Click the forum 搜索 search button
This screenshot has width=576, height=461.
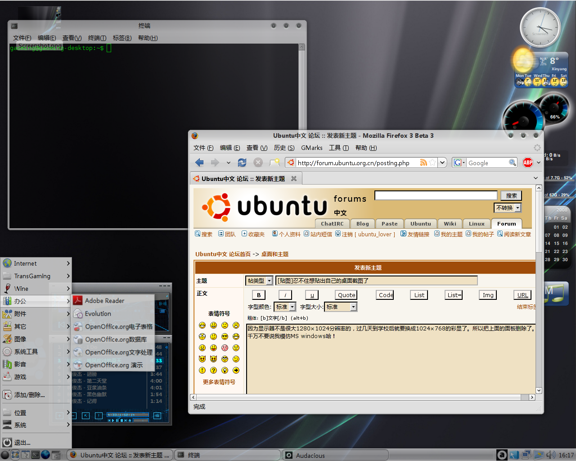[511, 195]
